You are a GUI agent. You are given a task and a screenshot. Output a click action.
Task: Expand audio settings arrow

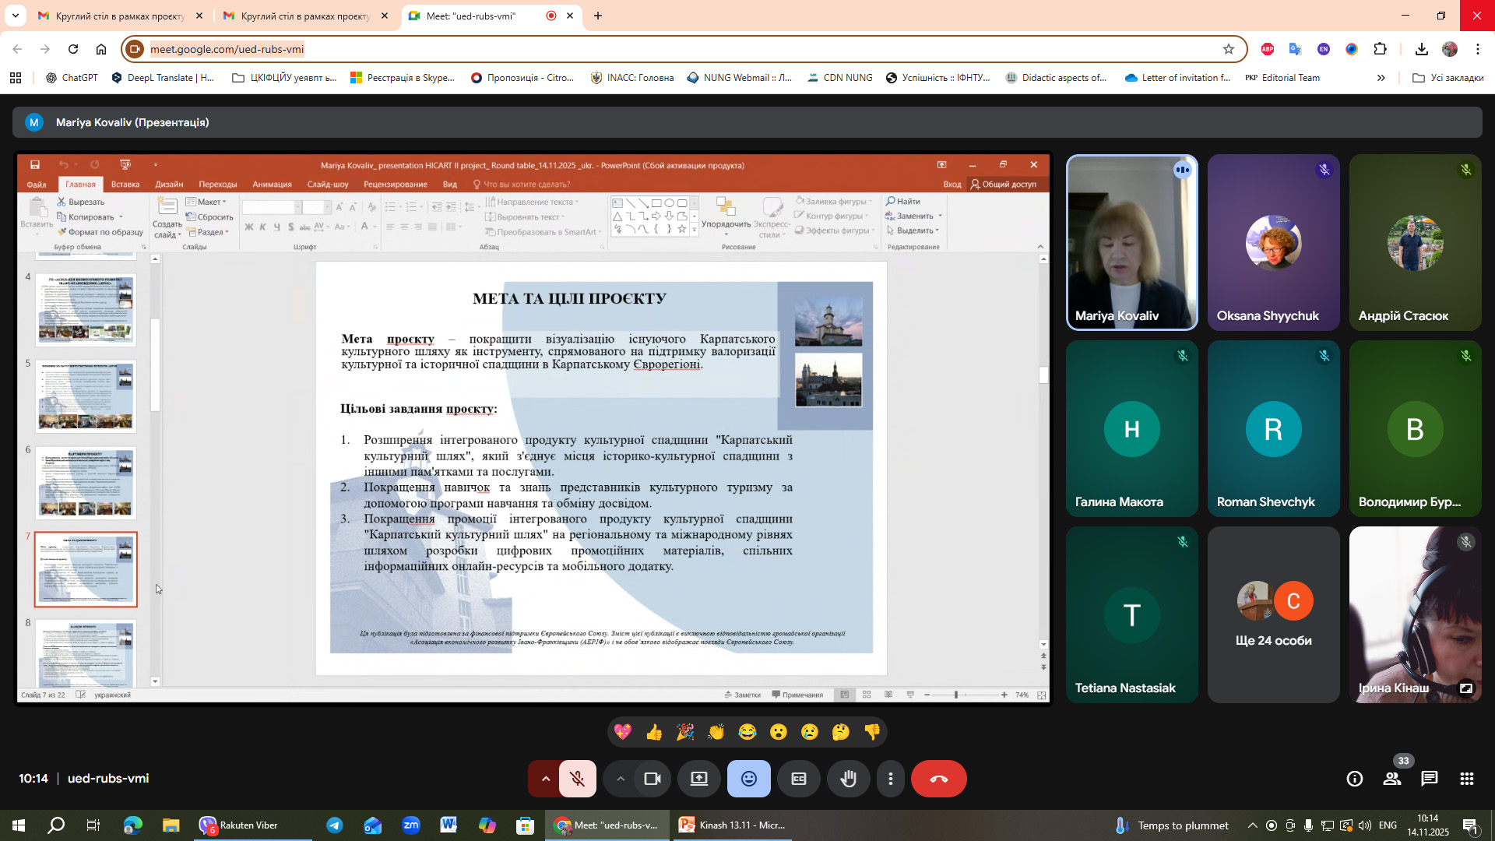pyautogui.click(x=546, y=779)
